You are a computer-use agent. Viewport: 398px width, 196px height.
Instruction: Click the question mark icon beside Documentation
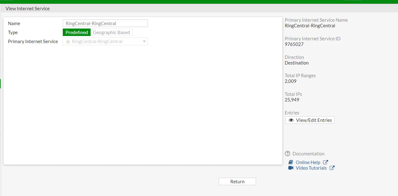point(287,154)
